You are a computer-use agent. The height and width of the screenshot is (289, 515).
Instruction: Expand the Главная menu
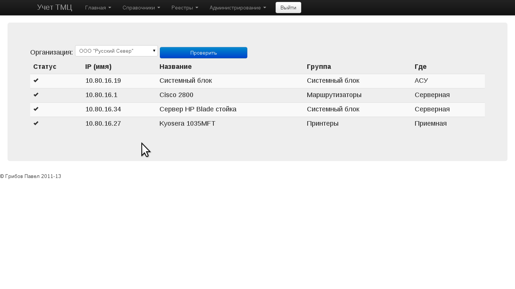(98, 8)
